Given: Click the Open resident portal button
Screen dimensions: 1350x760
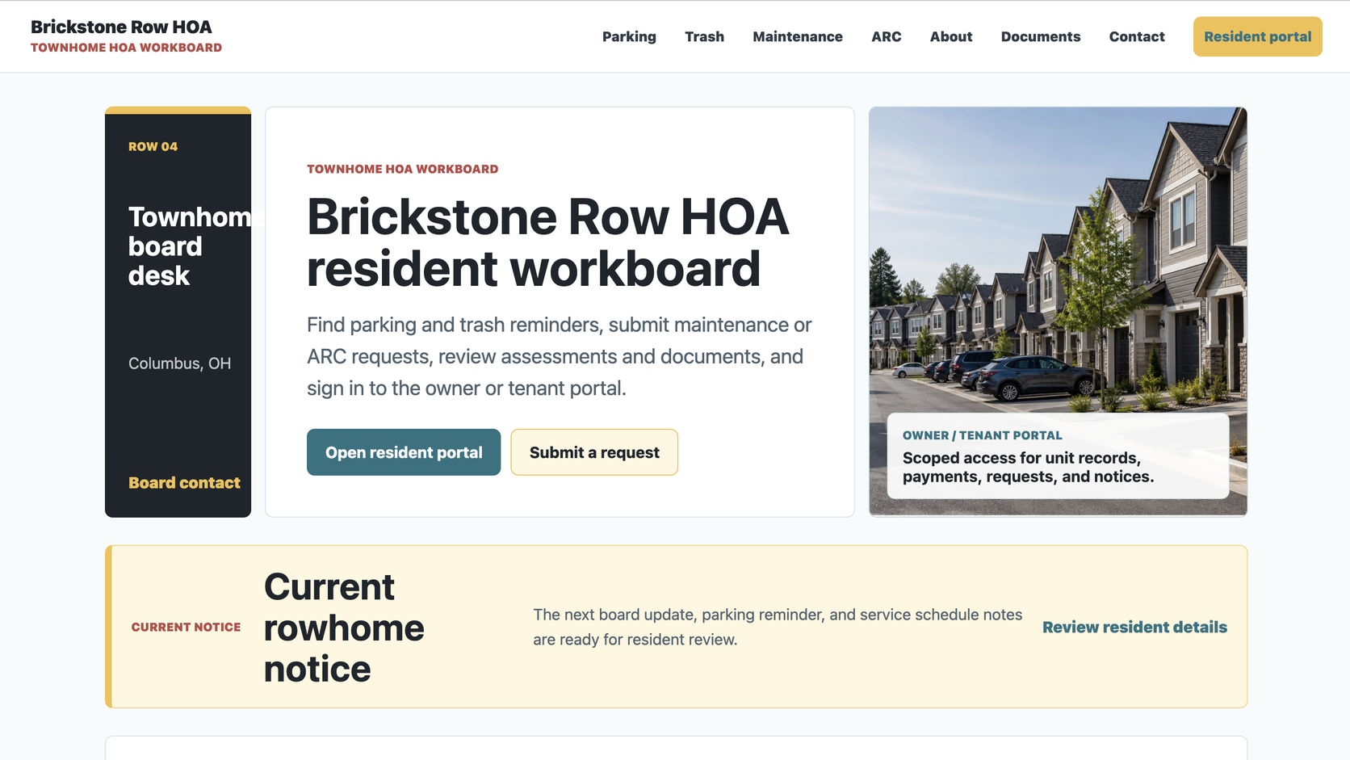Looking at the screenshot, I should click(404, 452).
